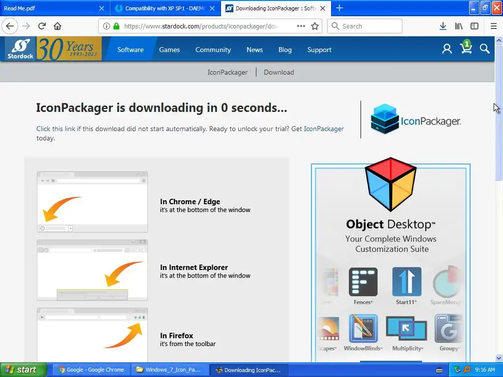Click the address bar URL
The width and height of the screenshot is (503, 377).
pos(201,26)
